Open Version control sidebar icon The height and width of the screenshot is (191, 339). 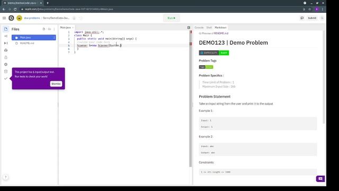pyautogui.click(x=6, y=36)
